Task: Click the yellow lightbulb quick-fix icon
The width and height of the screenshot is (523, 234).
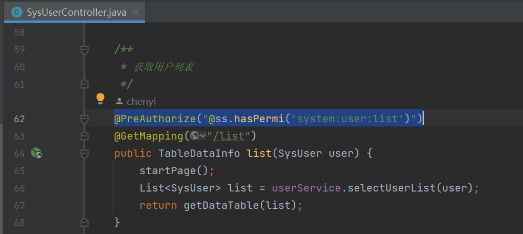Action: click(x=100, y=98)
